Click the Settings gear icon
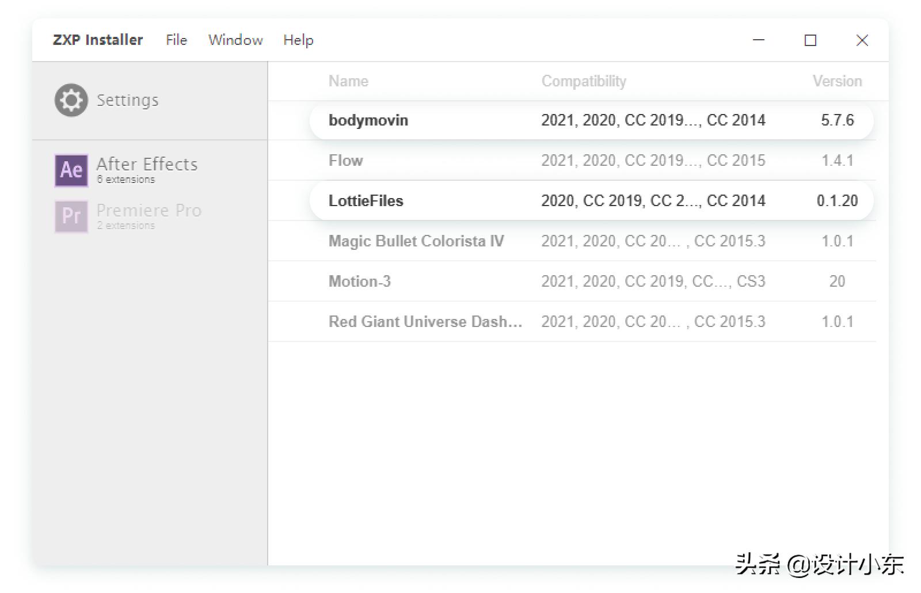 click(x=71, y=100)
